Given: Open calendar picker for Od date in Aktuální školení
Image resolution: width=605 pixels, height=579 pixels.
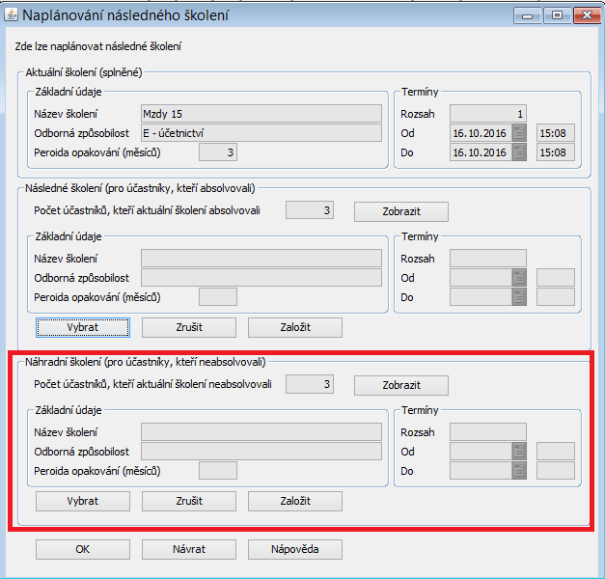Looking at the screenshot, I should 519,133.
